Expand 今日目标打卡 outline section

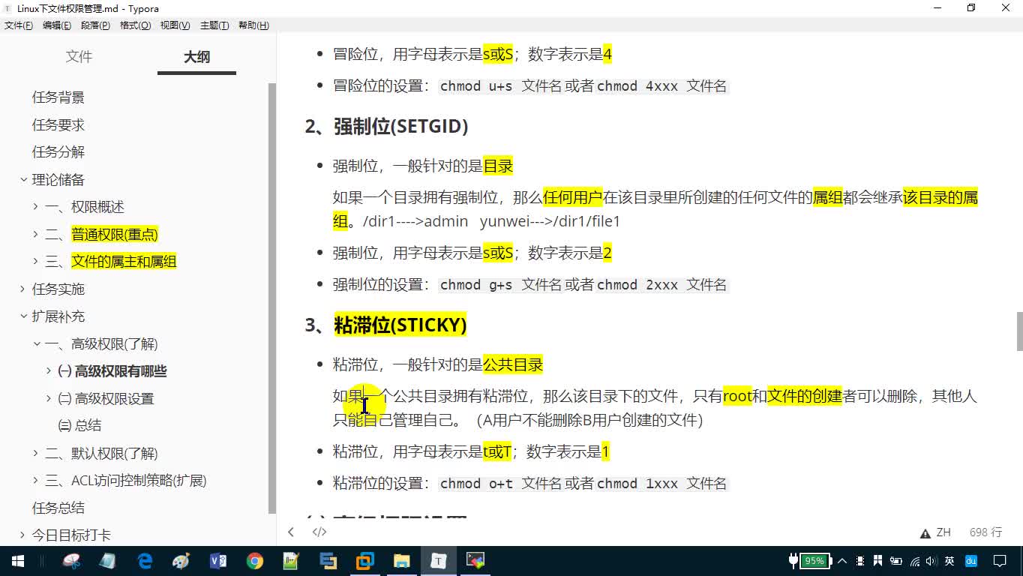pos(23,535)
